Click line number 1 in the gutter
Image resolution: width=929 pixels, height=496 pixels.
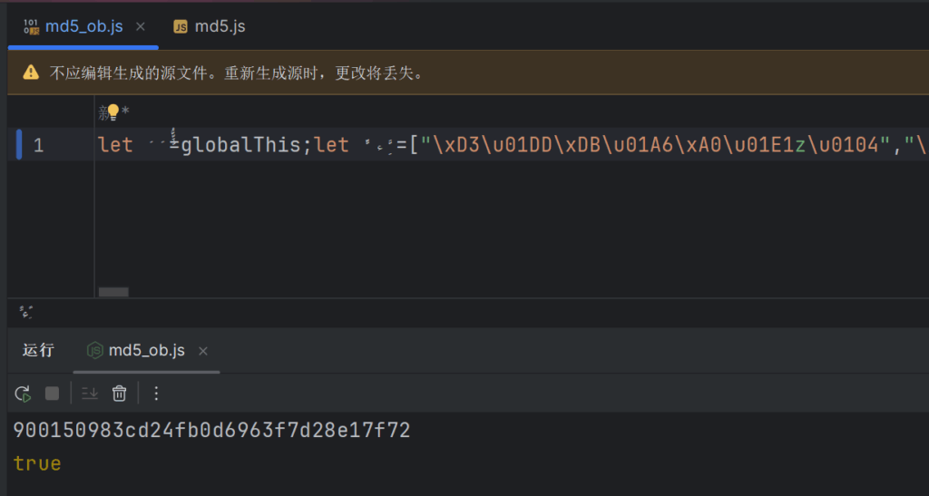pyautogui.click(x=38, y=144)
